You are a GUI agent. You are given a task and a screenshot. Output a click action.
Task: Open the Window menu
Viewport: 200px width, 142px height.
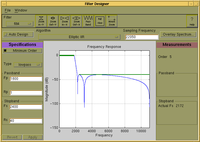click(x=21, y=10)
